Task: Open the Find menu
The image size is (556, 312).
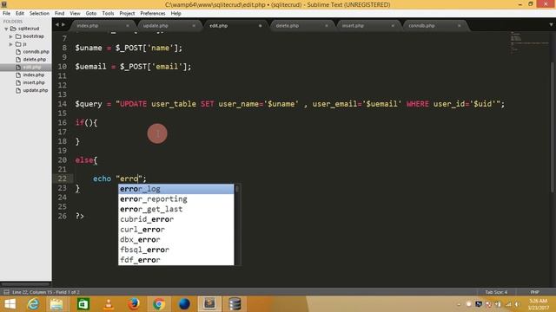Action: (x=59, y=13)
